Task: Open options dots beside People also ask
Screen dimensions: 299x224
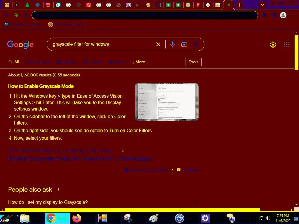Action: (58, 190)
